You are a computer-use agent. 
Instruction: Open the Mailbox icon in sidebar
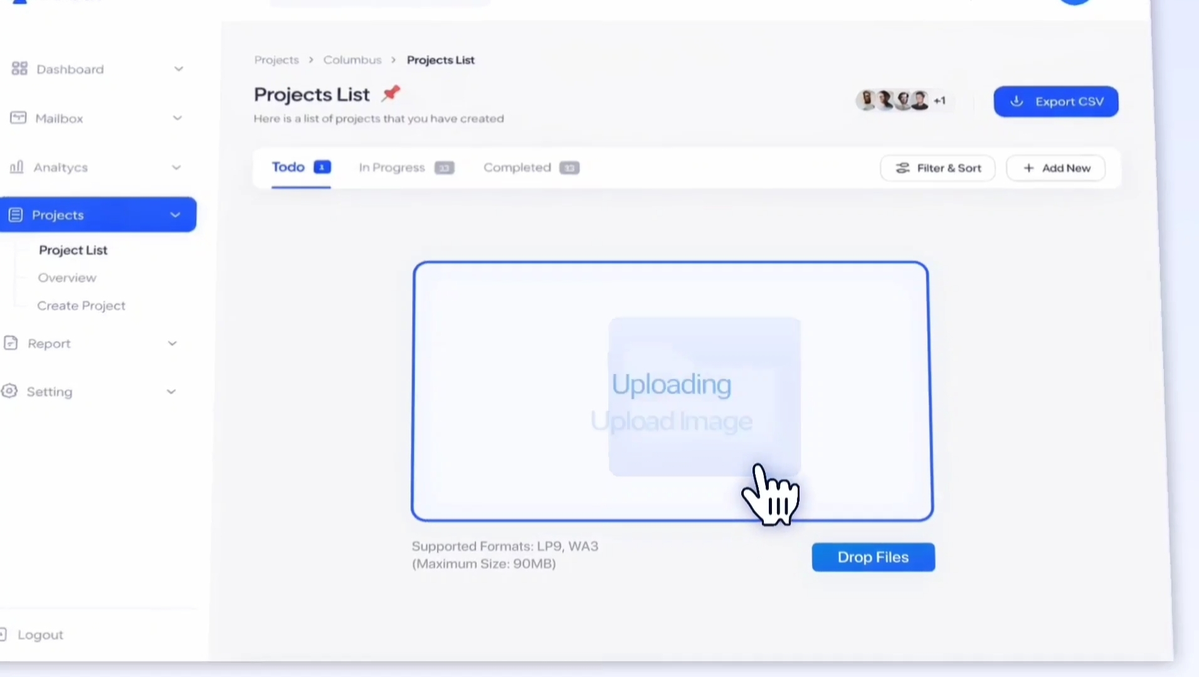[19, 118]
